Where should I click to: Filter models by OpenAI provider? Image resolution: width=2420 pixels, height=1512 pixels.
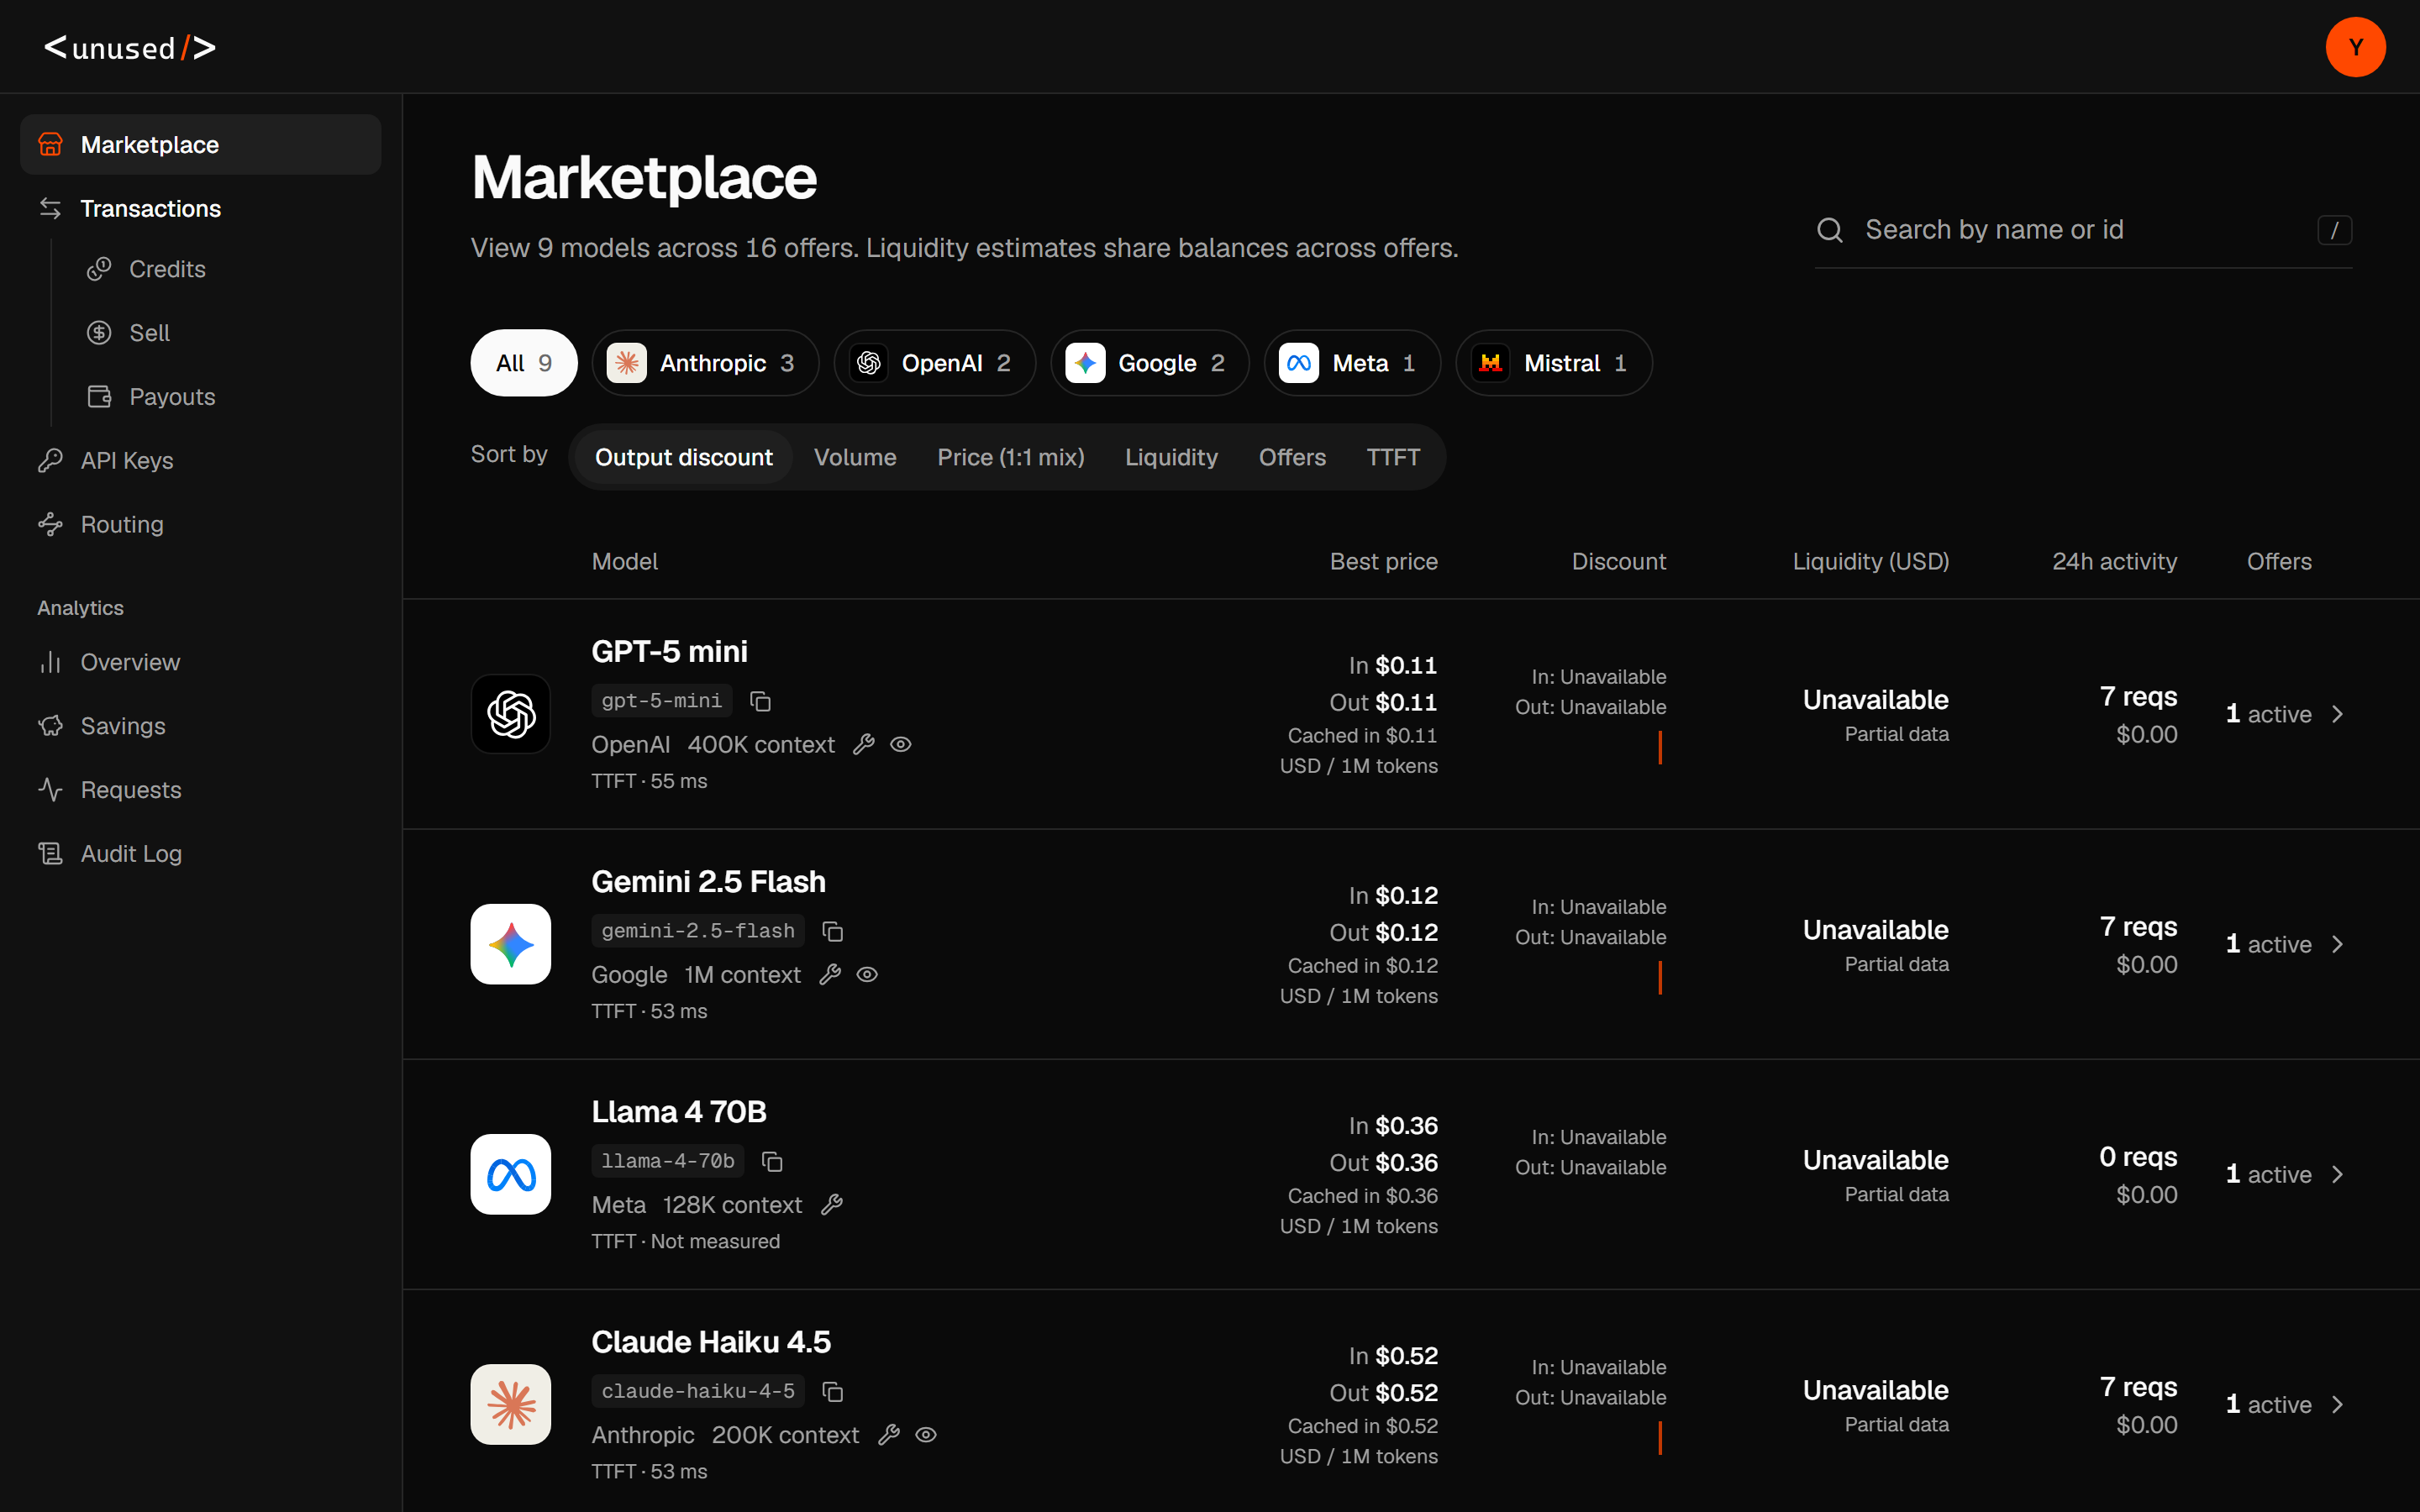click(x=934, y=363)
